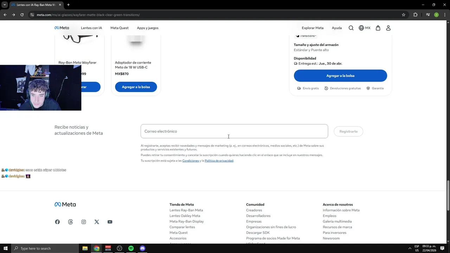Open Meta's X (Twitter) icon in footer
The height and width of the screenshot is (253, 450).
[97, 222]
